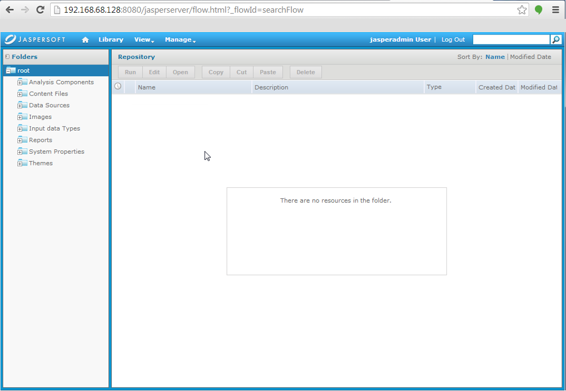Click the root folder icon

coord(11,71)
